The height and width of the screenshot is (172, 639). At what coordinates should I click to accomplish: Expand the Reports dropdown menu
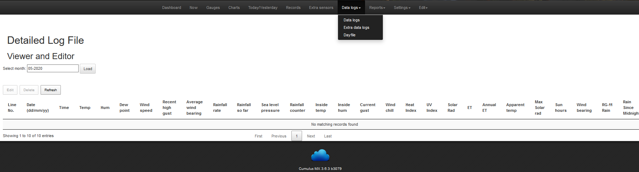pos(377,7)
